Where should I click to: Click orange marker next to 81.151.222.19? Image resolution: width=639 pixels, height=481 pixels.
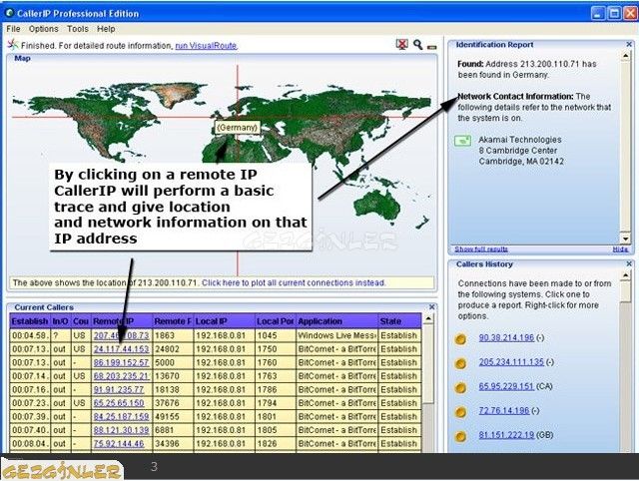460,436
